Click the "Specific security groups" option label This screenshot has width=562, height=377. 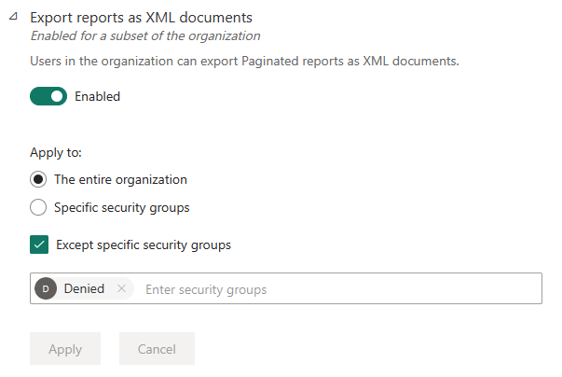pyautogui.click(x=121, y=207)
